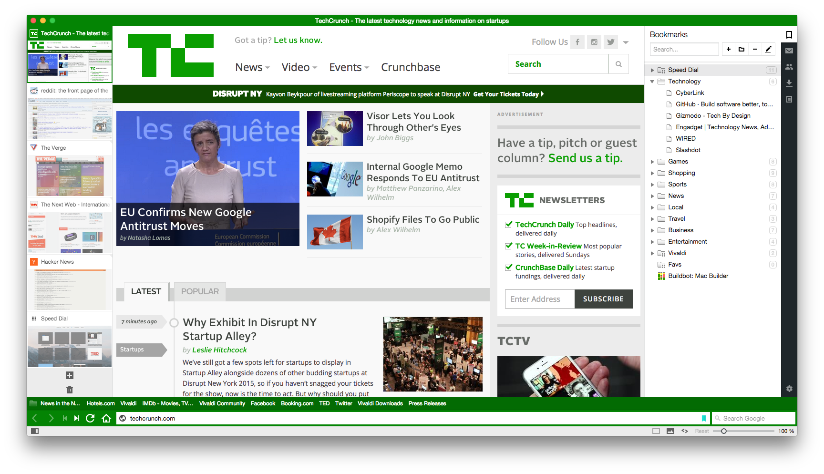Expand the Shopping bookmark folder
The image size is (824, 474).
pos(652,173)
